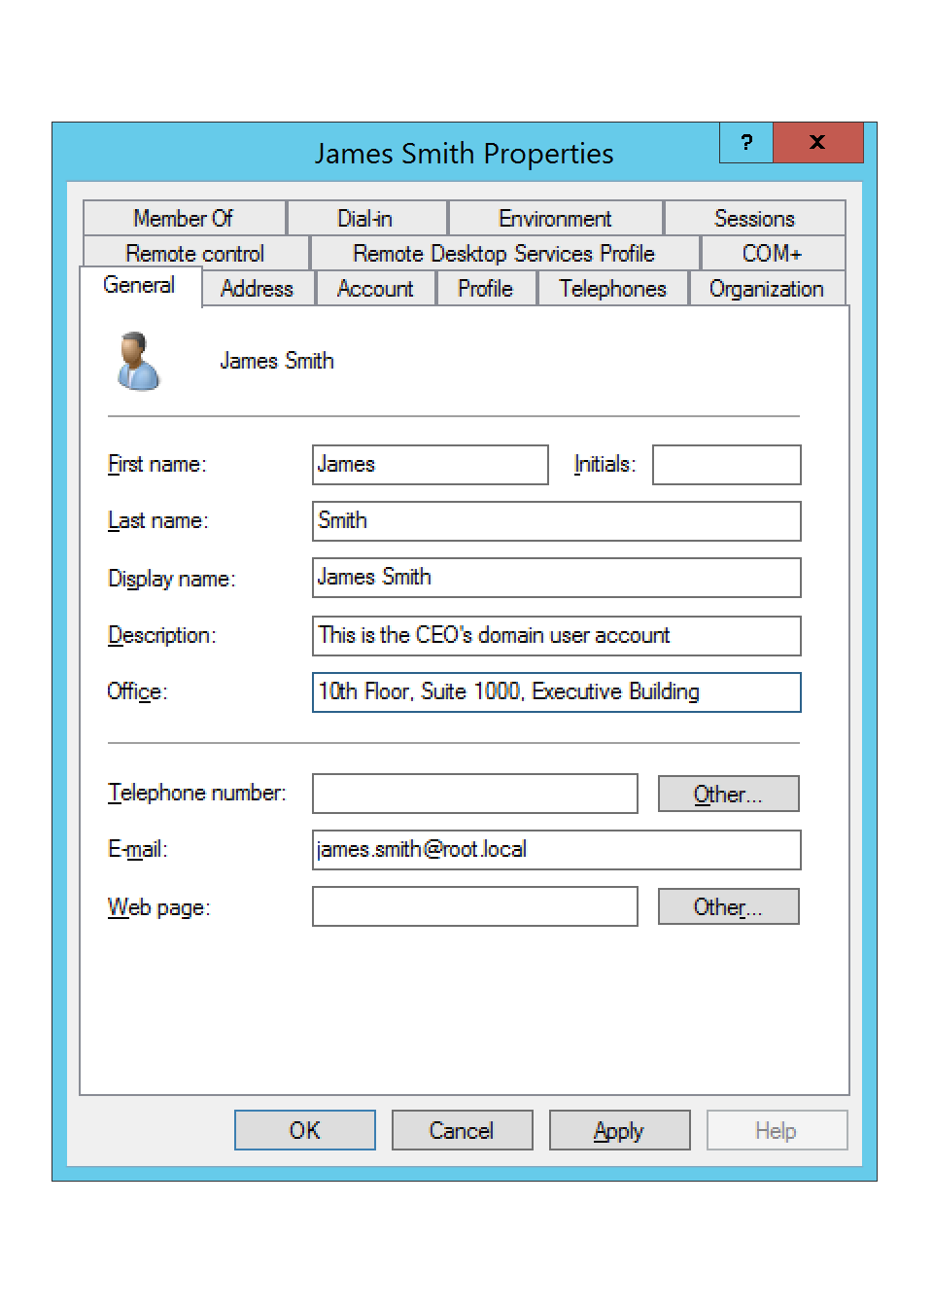Go to the Sessions tab
This screenshot has height=1309, width=933.
(754, 218)
